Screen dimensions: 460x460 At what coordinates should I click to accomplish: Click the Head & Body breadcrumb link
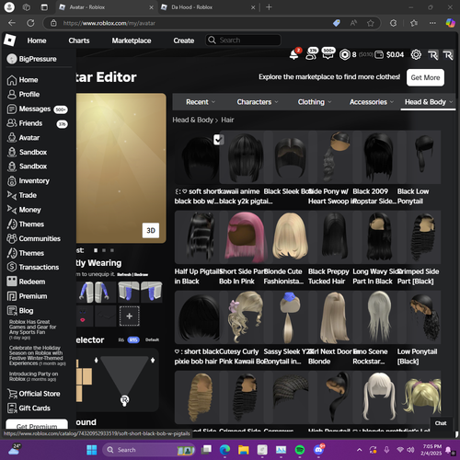pyautogui.click(x=192, y=120)
